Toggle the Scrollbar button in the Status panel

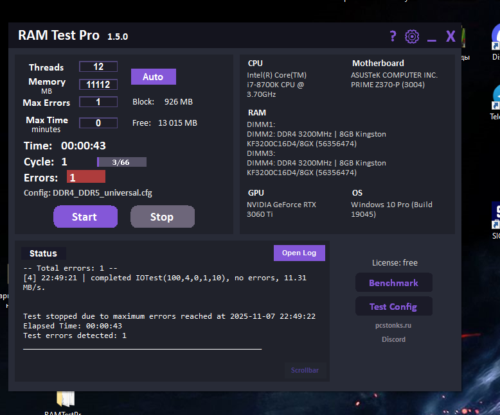click(x=305, y=370)
